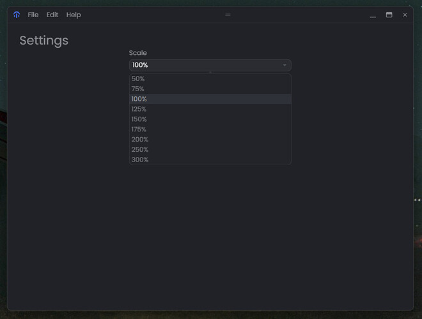Set the scale to 200%
The height and width of the screenshot is (319, 422).
coord(140,140)
